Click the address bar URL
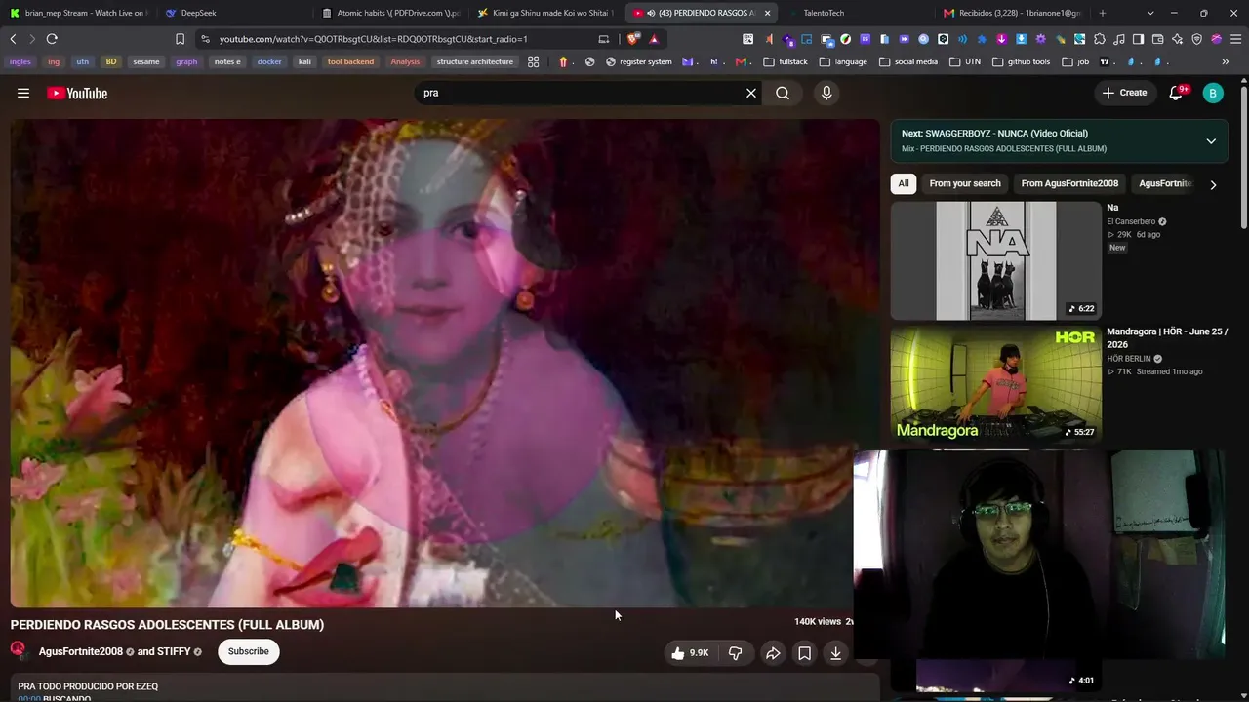Image resolution: width=1249 pixels, height=702 pixels. pyautogui.click(x=374, y=39)
